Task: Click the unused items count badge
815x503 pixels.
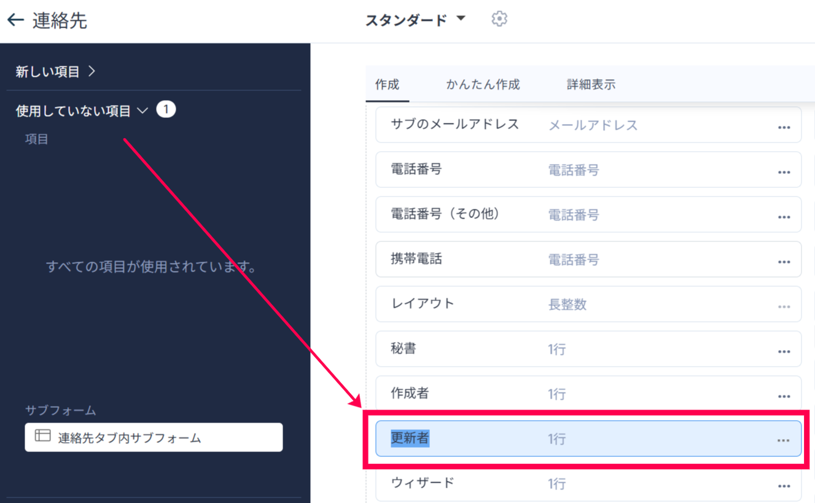Action: click(166, 110)
